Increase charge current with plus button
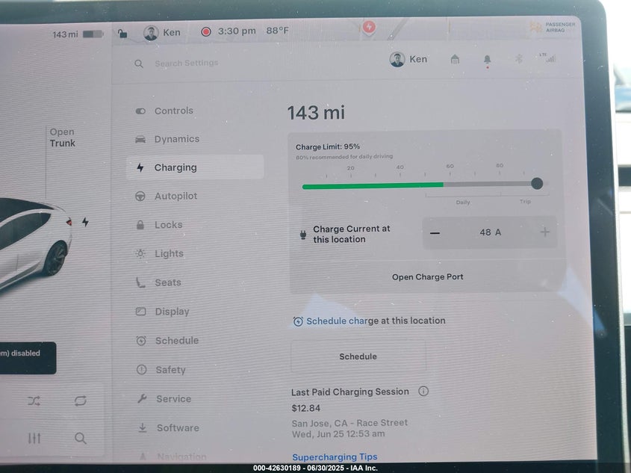The height and width of the screenshot is (473, 631). 544,232
